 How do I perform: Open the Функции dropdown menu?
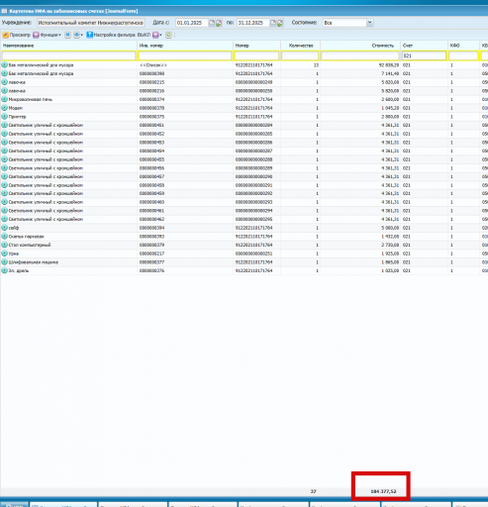click(x=47, y=35)
